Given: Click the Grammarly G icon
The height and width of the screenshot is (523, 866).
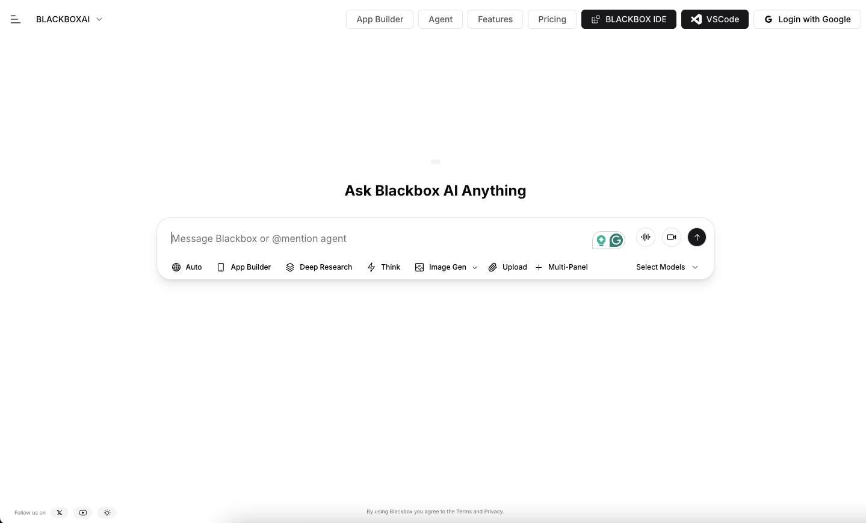Looking at the screenshot, I should (616, 241).
